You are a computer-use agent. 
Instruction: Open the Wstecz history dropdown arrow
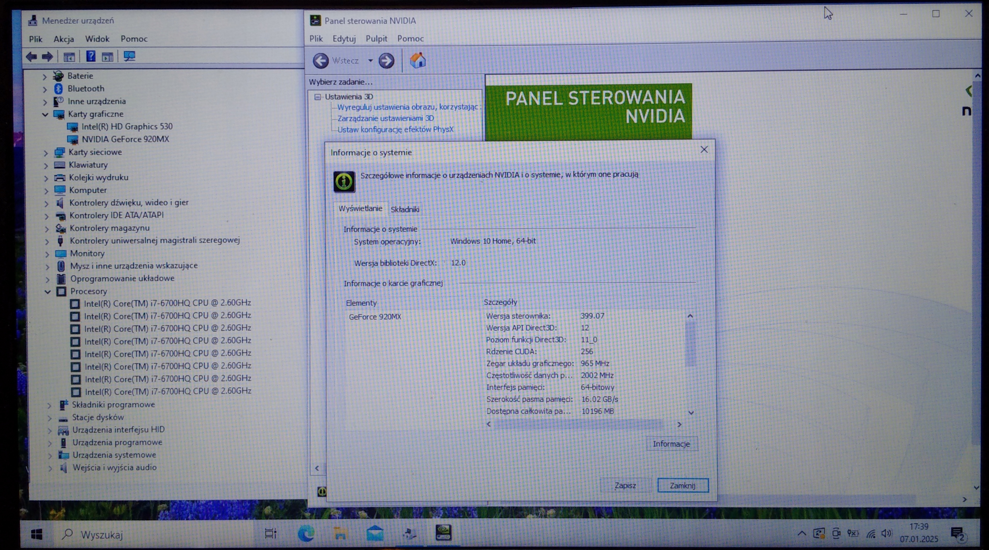pyautogui.click(x=370, y=61)
